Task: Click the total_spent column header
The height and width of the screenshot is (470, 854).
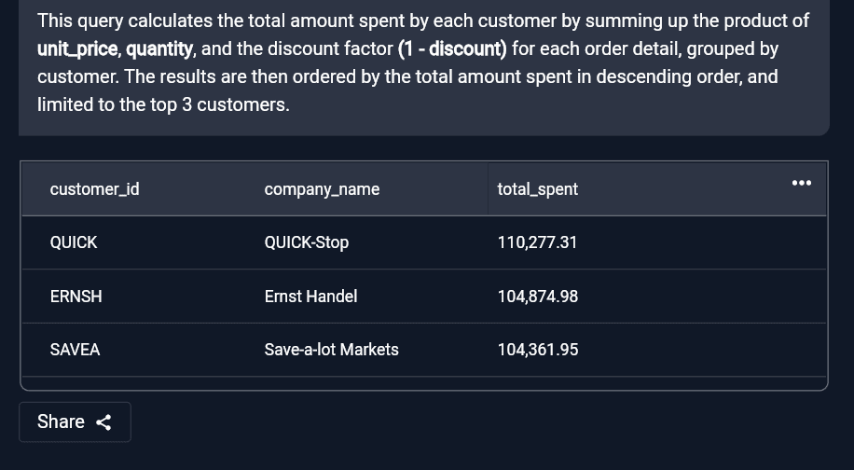Action: [537, 189]
